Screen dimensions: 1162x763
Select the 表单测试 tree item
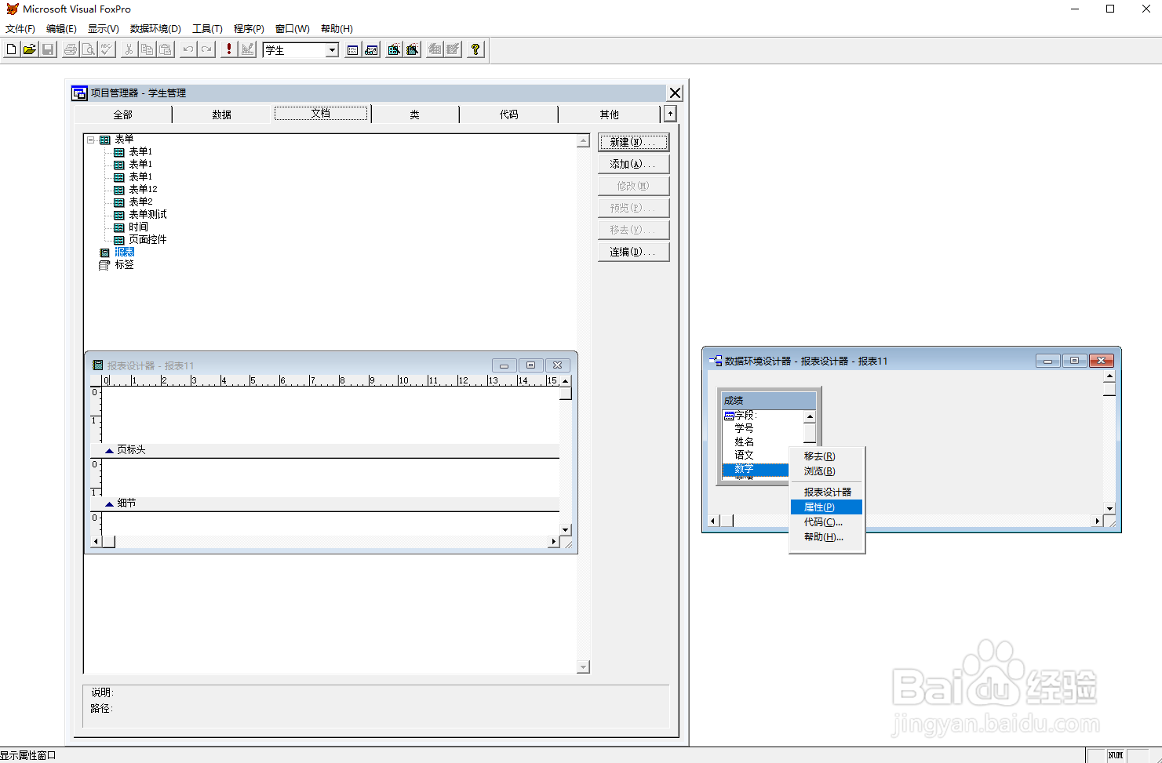148,215
